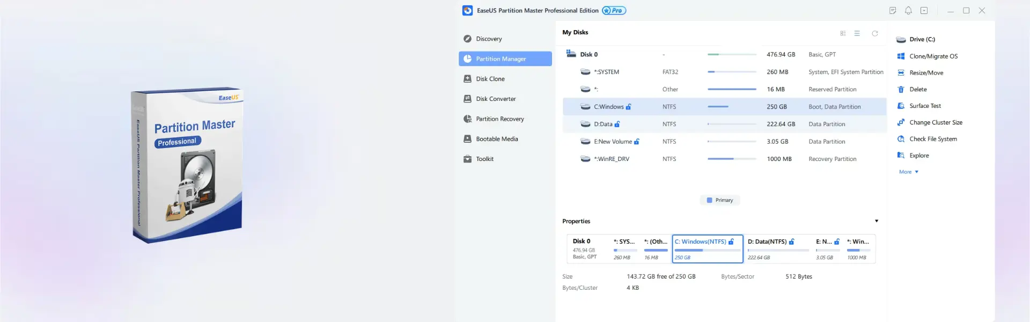Click the Disk Converter sidebar icon
Viewport: 1030px width, 322px height.
467,99
